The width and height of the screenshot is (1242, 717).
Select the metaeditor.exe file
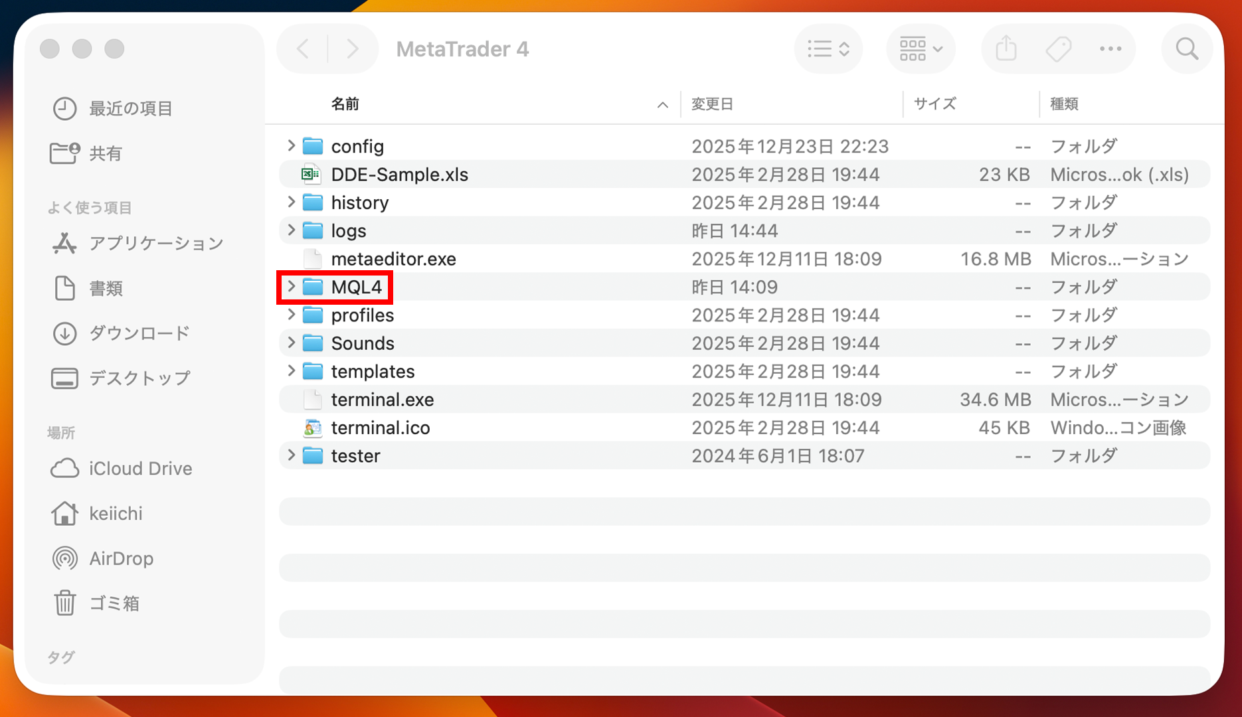click(x=393, y=259)
